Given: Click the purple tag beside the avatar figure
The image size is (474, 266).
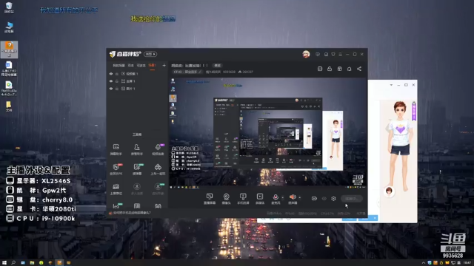Looking at the screenshot, I should [x=414, y=111].
